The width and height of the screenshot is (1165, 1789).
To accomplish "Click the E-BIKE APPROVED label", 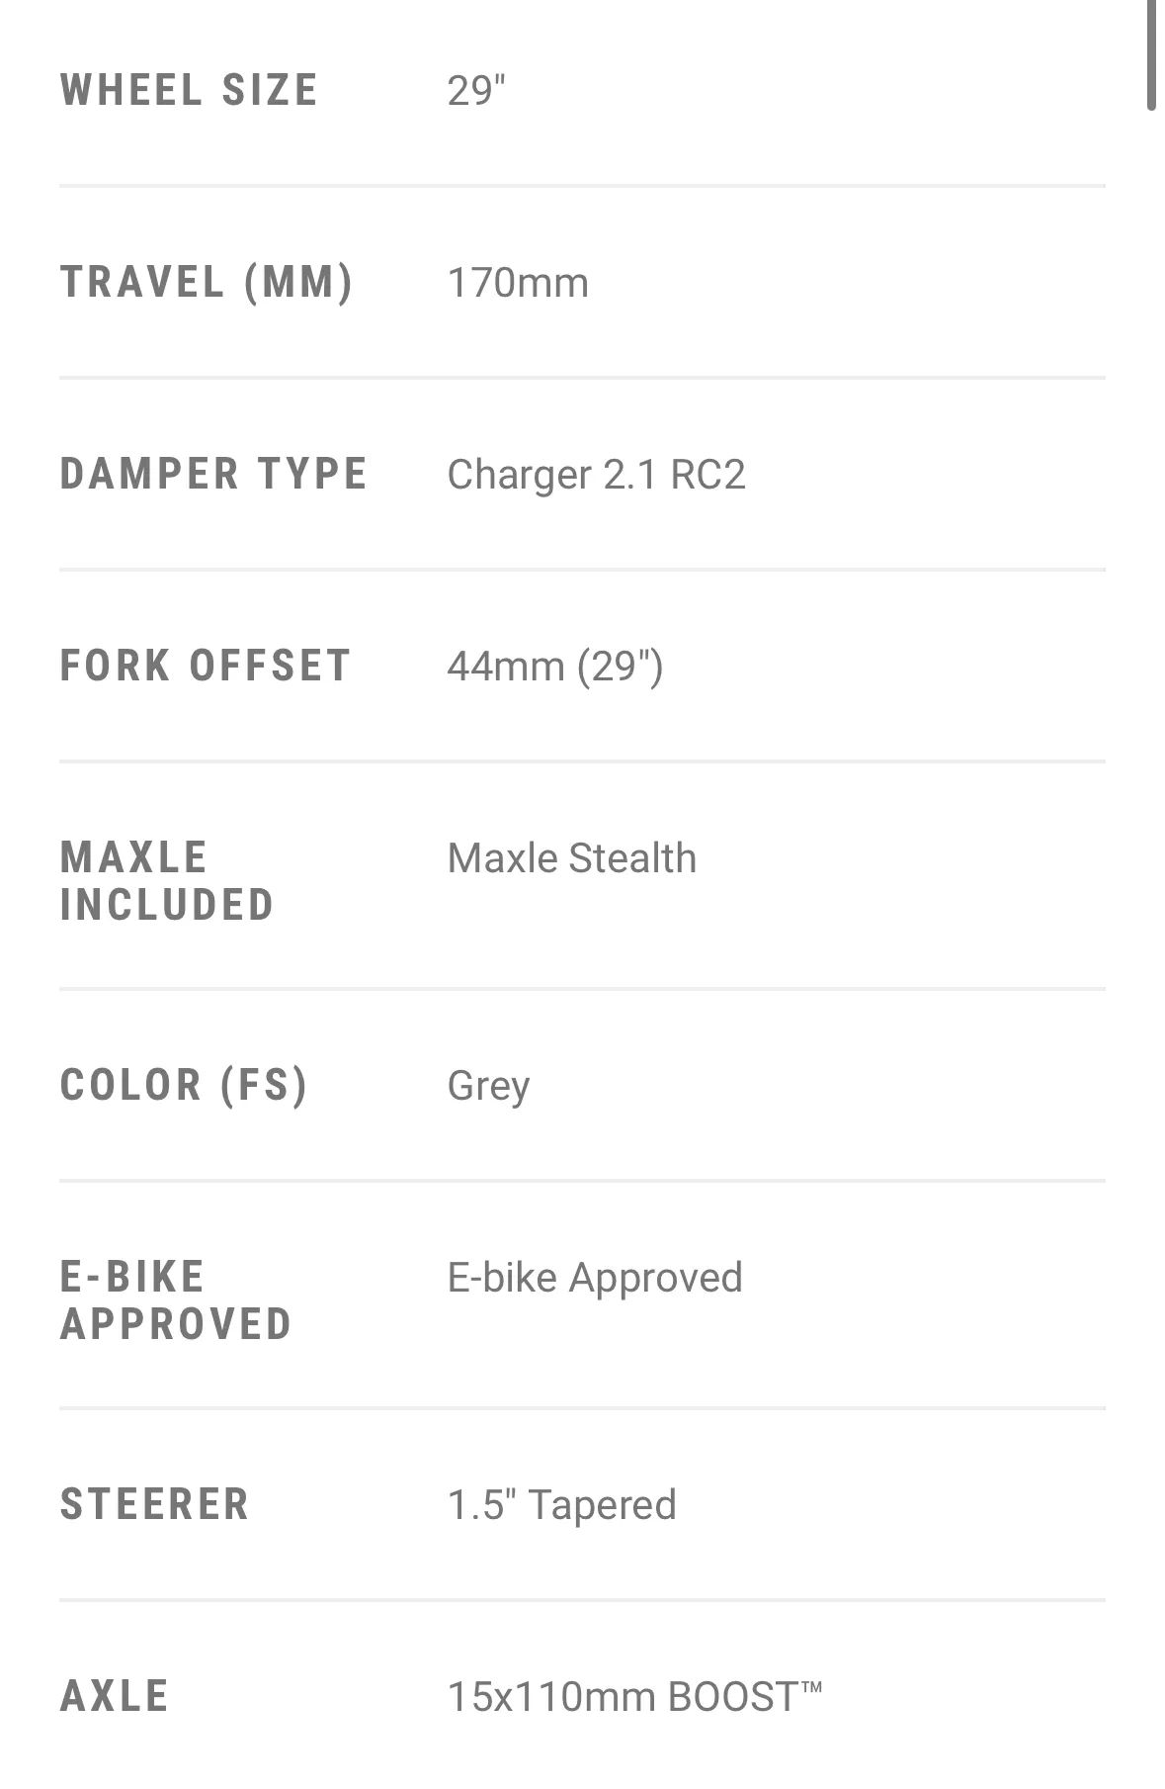I will [176, 1300].
